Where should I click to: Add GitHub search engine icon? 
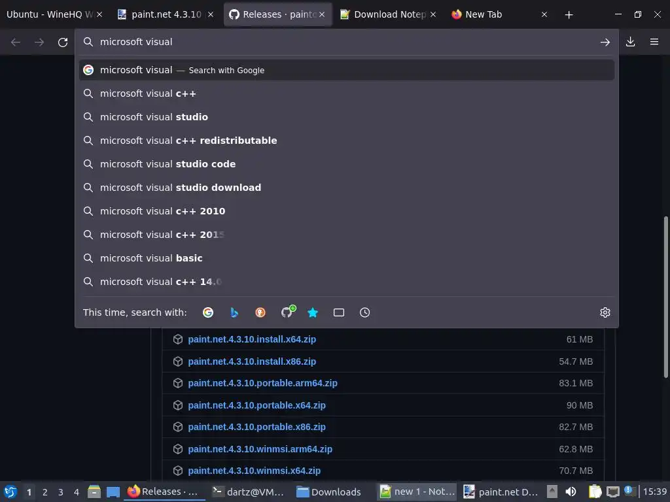(x=288, y=312)
